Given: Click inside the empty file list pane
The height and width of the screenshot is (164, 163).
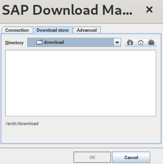Looking at the screenshot, I should [x=81, y=83].
